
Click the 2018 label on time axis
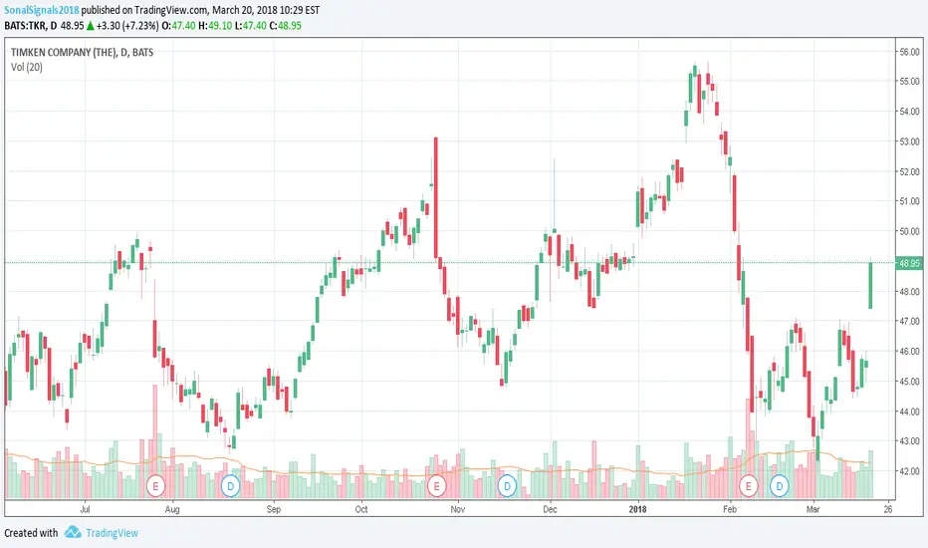pos(637,509)
